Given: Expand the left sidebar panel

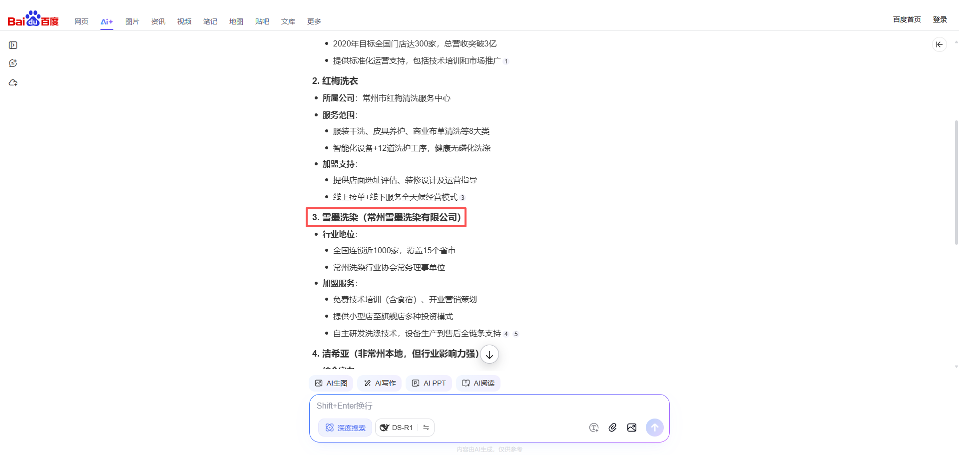Looking at the screenshot, I should tap(13, 45).
